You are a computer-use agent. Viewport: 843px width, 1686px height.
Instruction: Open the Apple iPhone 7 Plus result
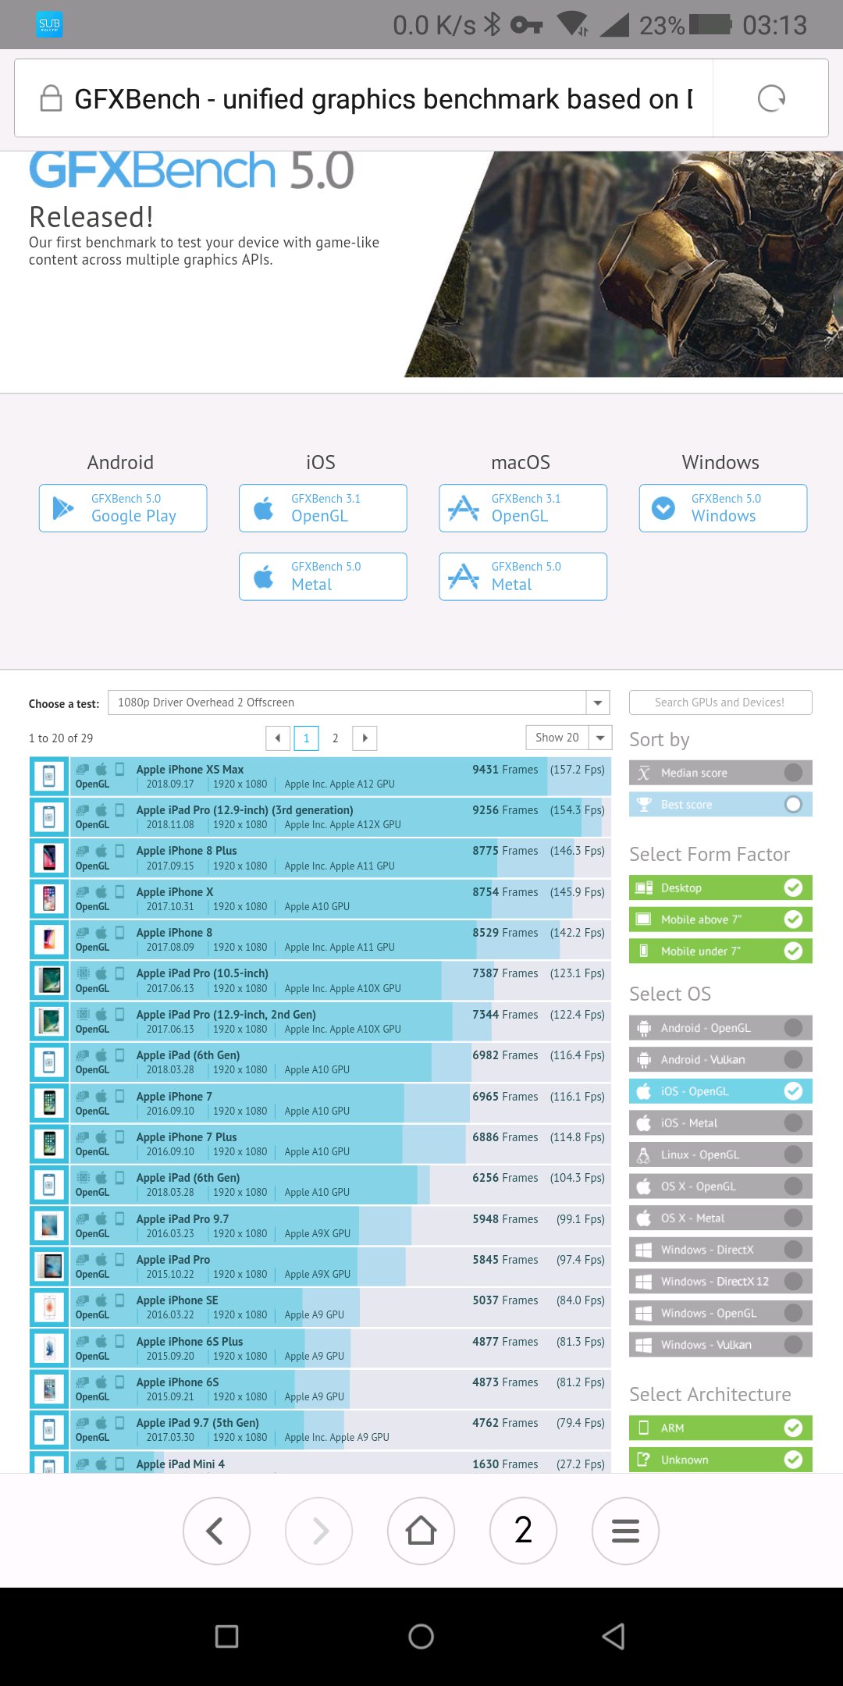(x=320, y=1144)
